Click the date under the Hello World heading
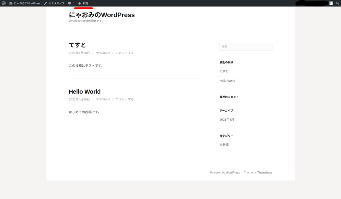Screen dimensions: 341x199 79,99
